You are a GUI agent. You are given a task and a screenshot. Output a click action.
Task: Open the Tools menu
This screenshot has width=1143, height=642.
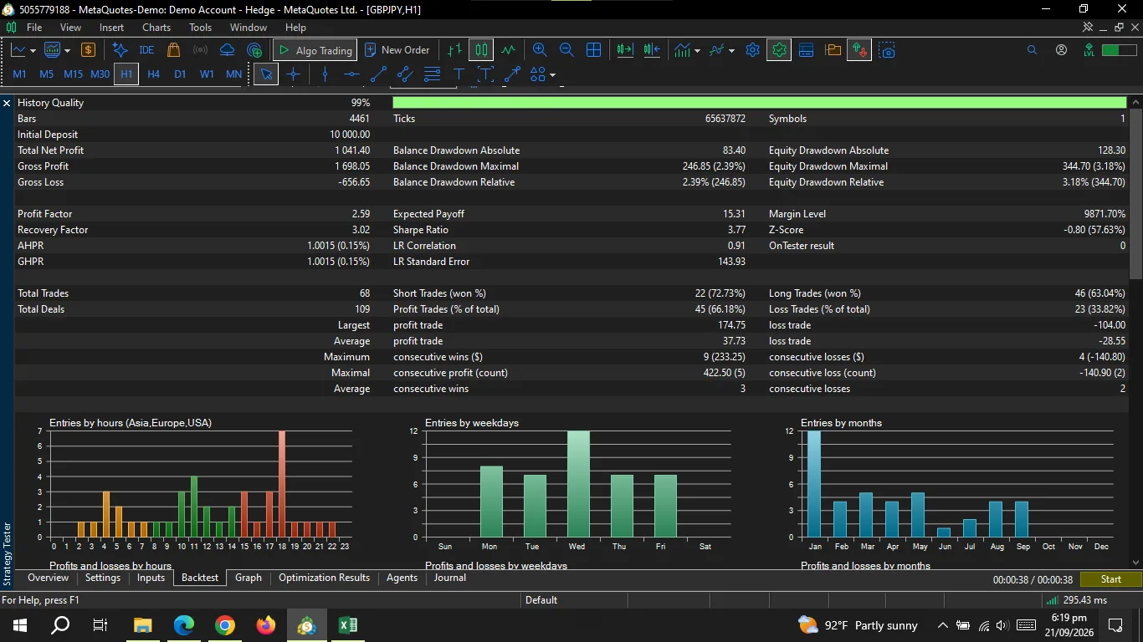click(200, 28)
